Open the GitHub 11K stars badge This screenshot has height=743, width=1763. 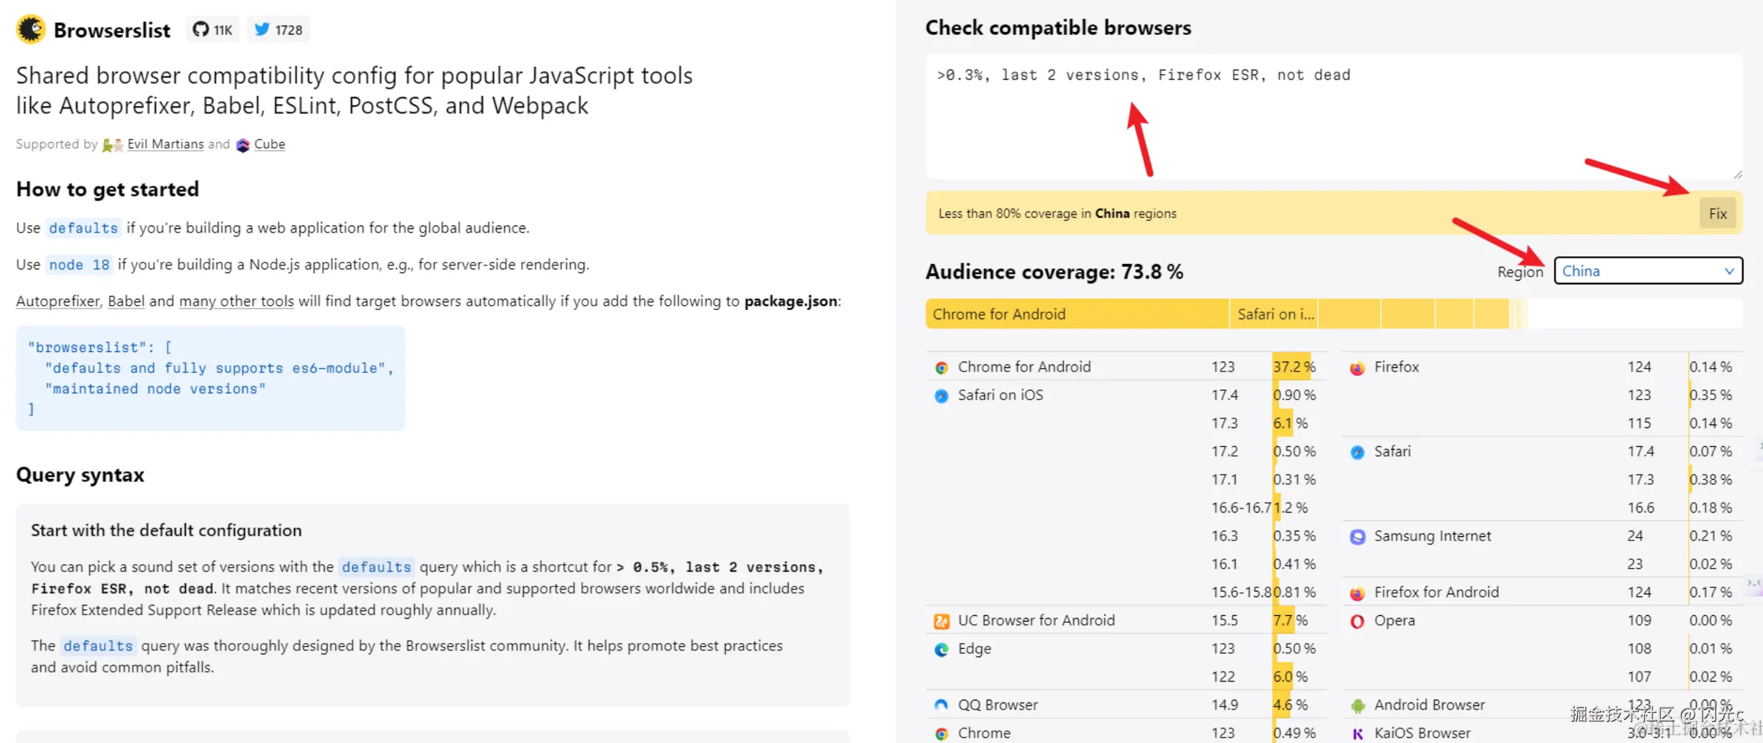click(x=213, y=29)
